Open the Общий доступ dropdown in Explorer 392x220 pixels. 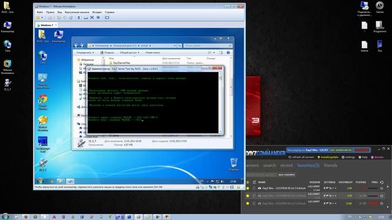point(129,53)
